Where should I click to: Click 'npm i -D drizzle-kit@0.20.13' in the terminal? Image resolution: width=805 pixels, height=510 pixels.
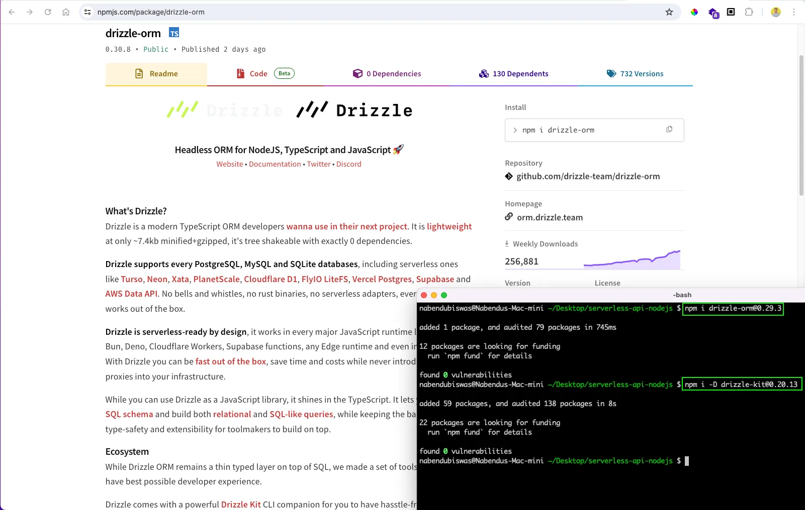[742, 385]
